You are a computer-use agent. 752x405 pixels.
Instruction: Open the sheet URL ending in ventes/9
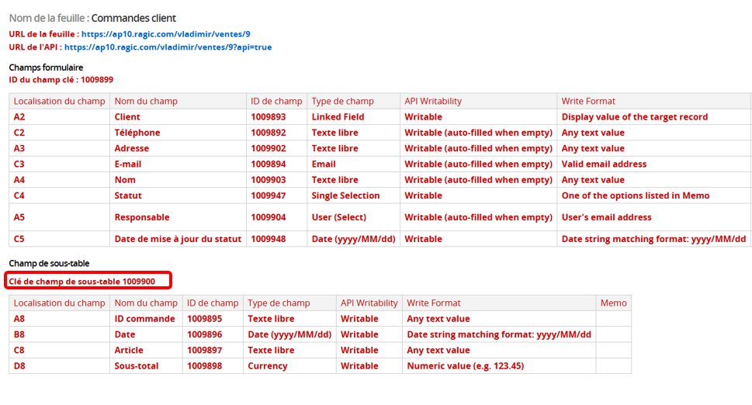coord(165,34)
